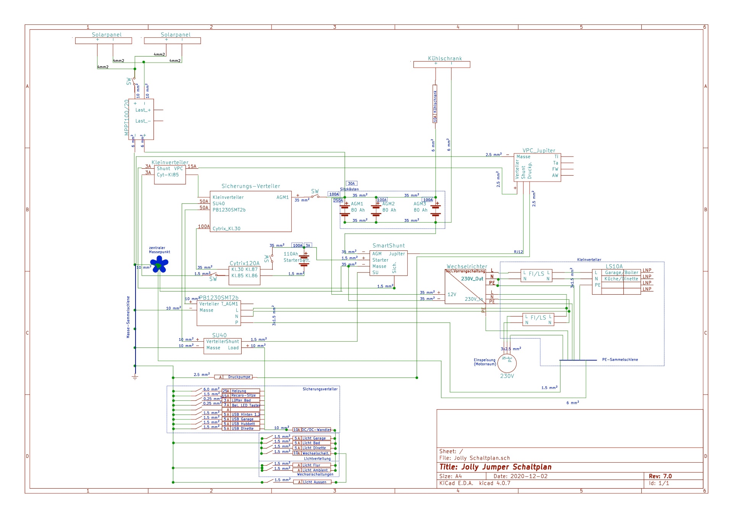The height and width of the screenshot is (518, 733).
Task: Select the USB Hinten 1,2 fuse
Action: (x=241, y=415)
